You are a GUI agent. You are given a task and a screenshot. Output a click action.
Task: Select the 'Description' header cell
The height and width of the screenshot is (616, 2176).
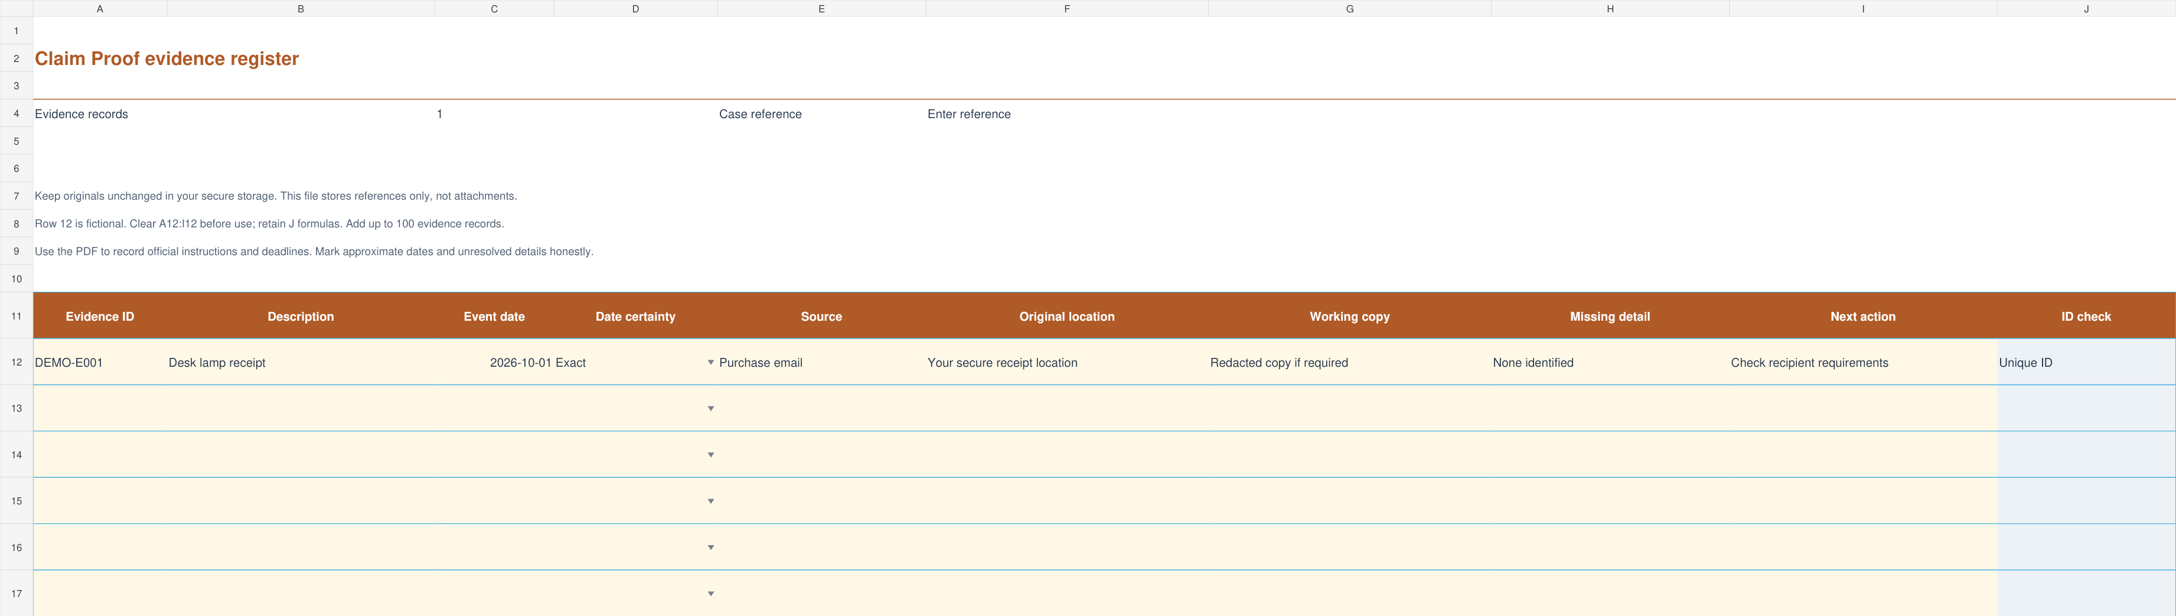[301, 316]
